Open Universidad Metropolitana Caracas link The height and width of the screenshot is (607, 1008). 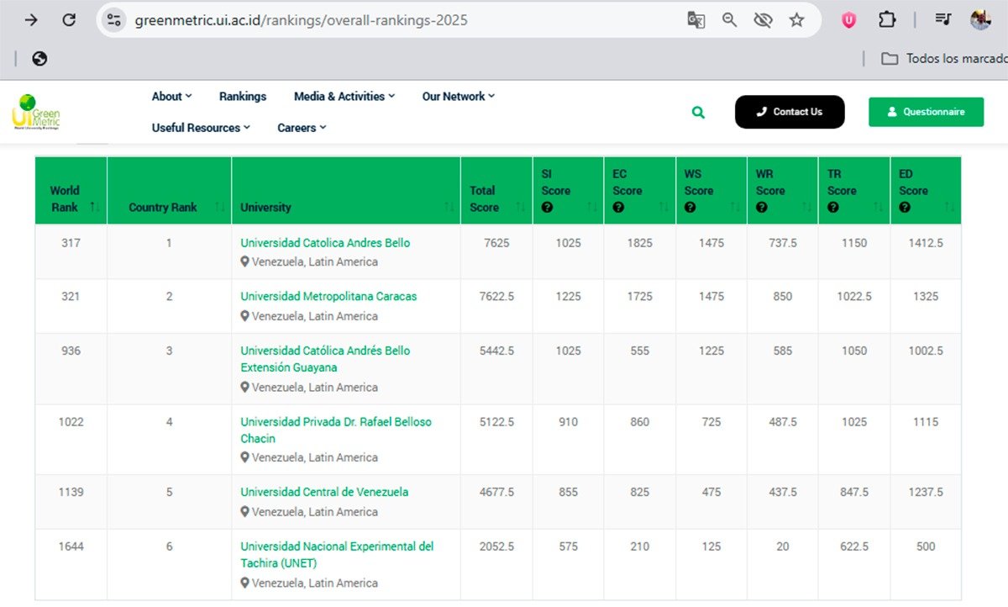[328, 297]
